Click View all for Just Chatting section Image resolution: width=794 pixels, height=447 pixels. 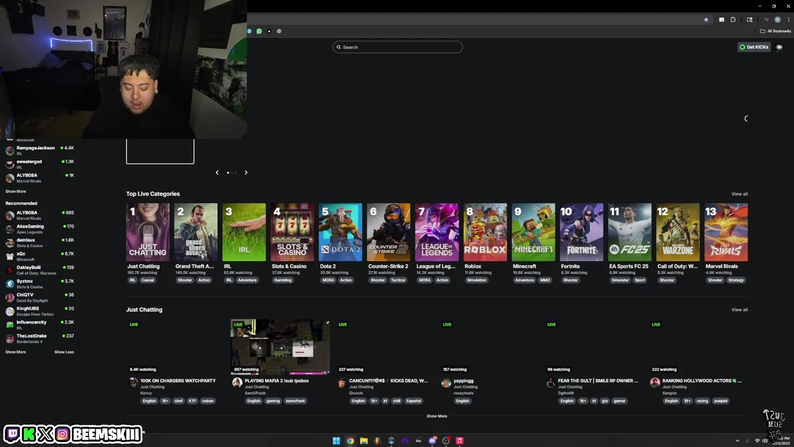click(739, 310)
